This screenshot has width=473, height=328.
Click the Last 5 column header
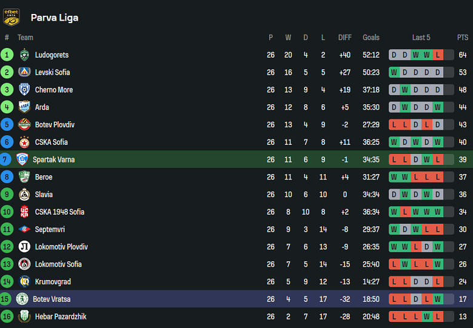[x=421, y=38]
